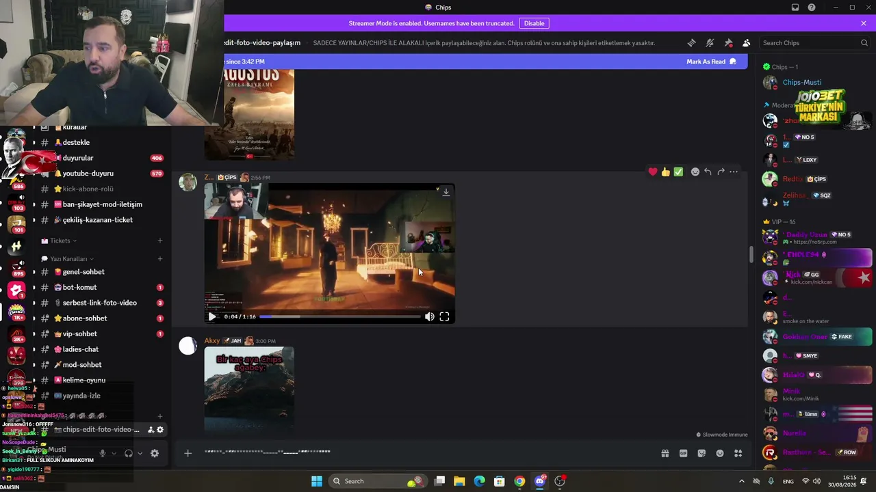Viewport: 876px width, 492px height.
Task: Click the plus attachment button
Action: [x=188, y=453]
